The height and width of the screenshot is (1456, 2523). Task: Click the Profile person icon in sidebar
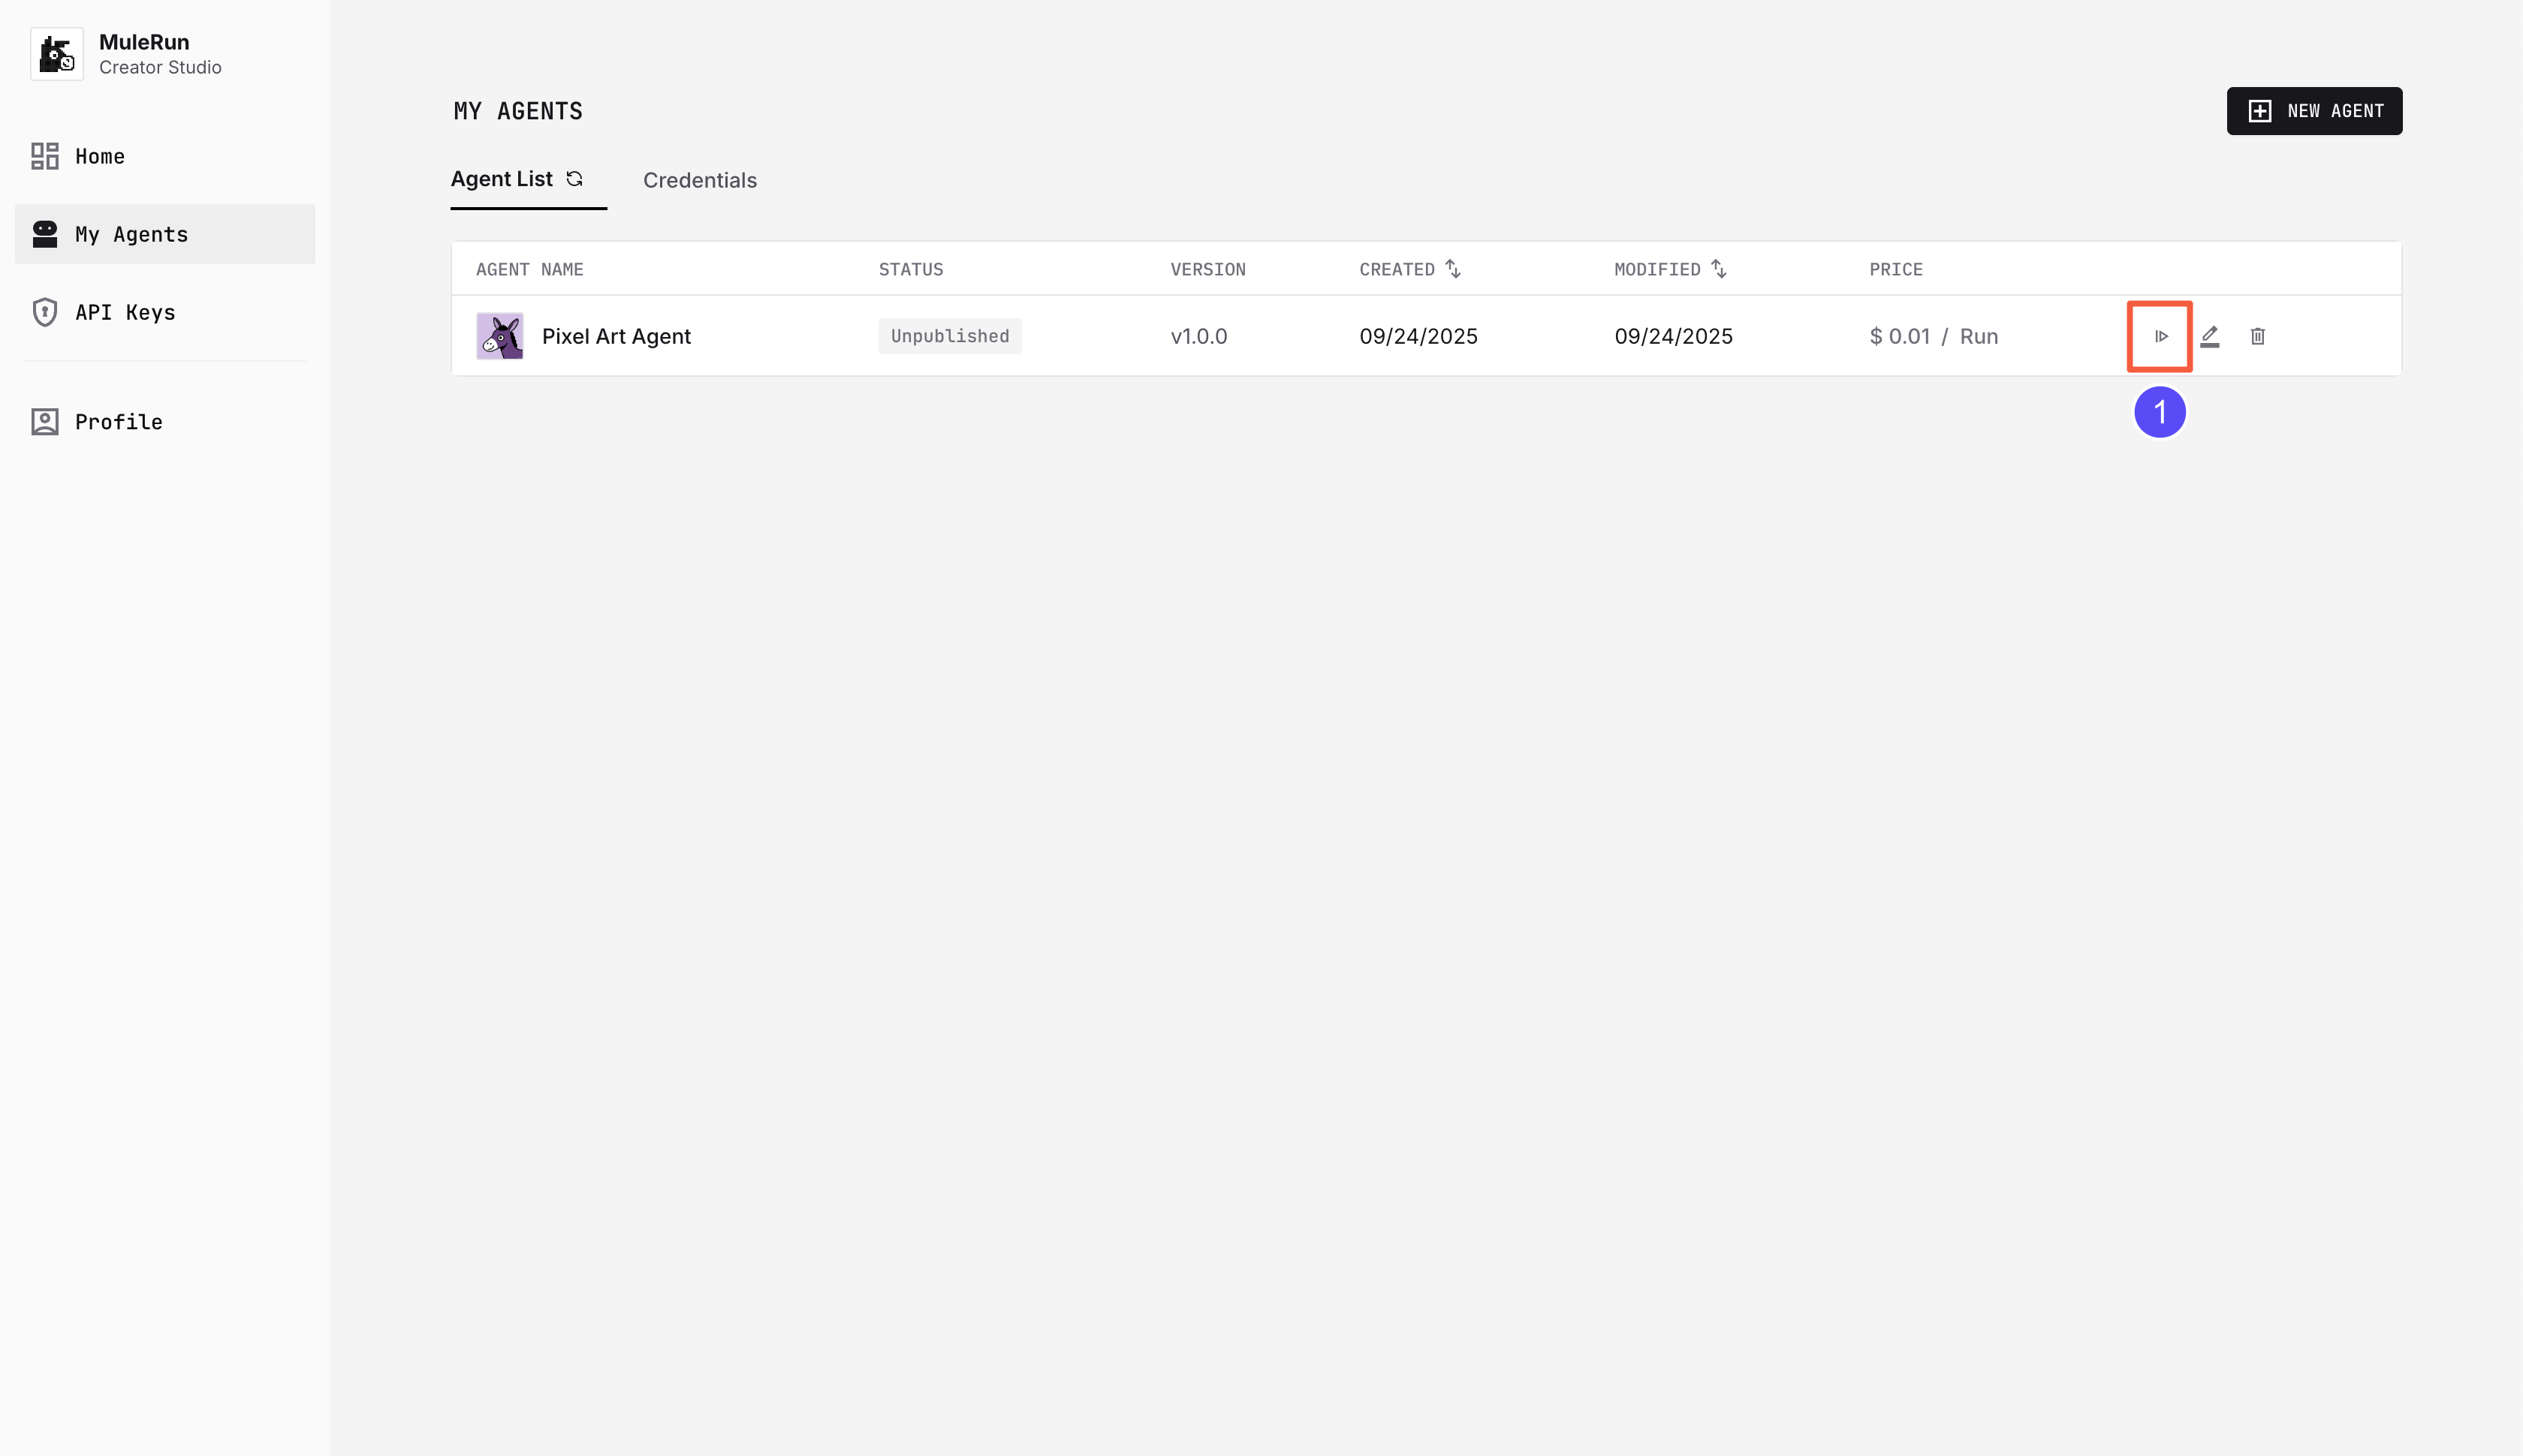45,422
